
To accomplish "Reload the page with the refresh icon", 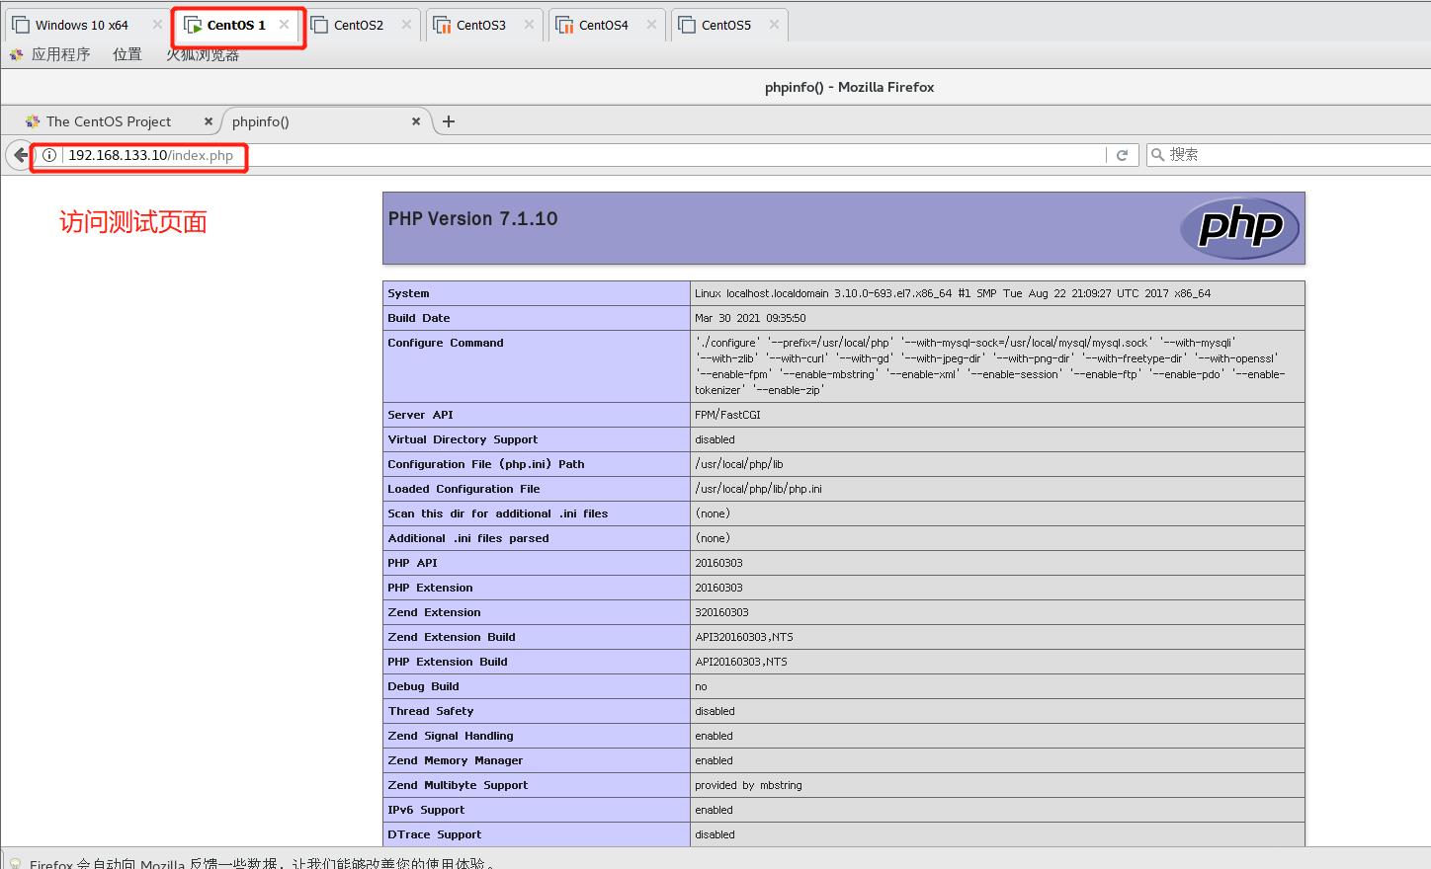I will (x=1122, y=155).
